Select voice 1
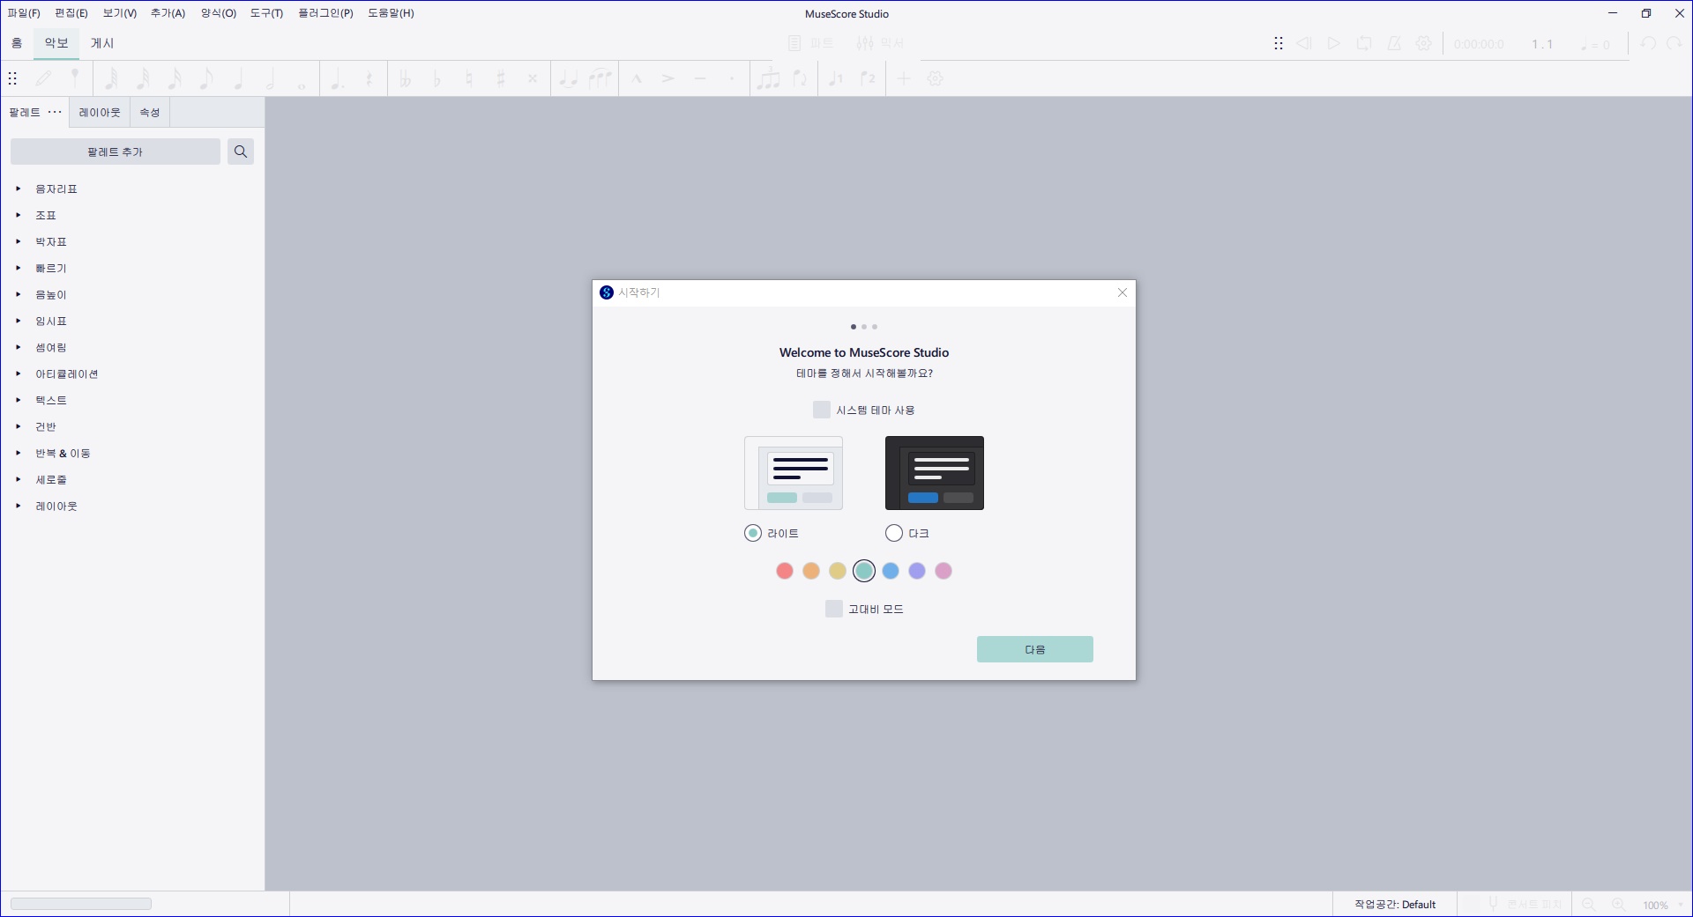This screenshot has width=1693, height=917. pos(836,78)
